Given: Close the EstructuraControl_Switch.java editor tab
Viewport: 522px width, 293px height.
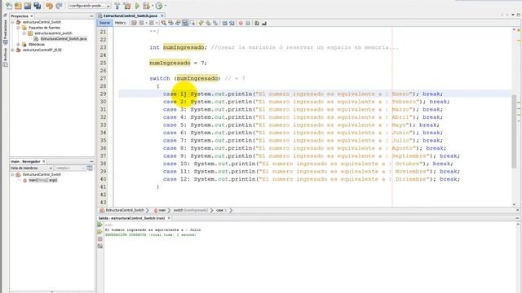Looking at the screenshot, I should point(162,15).
